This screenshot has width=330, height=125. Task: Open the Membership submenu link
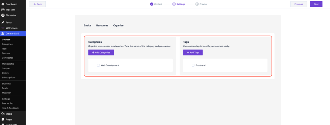[x=8, y=64]
